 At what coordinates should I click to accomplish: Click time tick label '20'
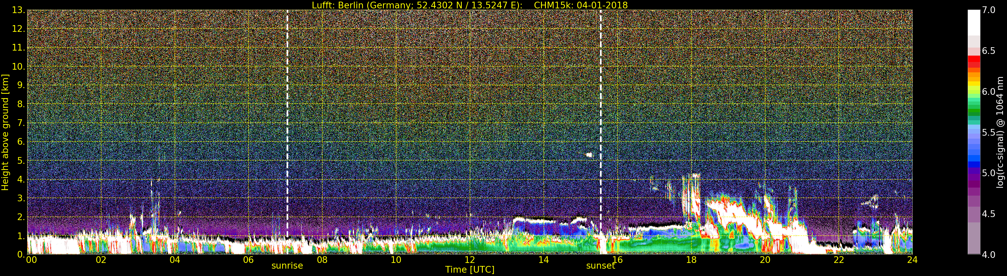[765, 260]
